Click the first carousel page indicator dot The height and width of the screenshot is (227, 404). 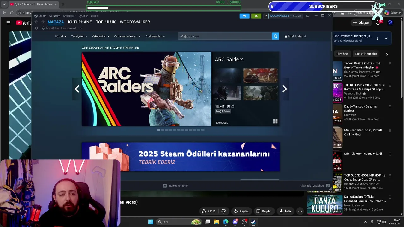tap(159, 130)
